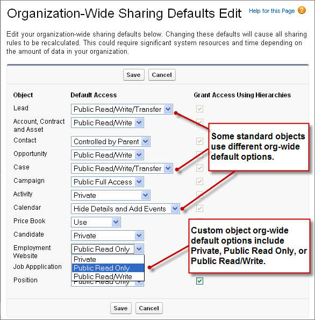
Task: Click the top Cancel button
Action: coord(162,75)
